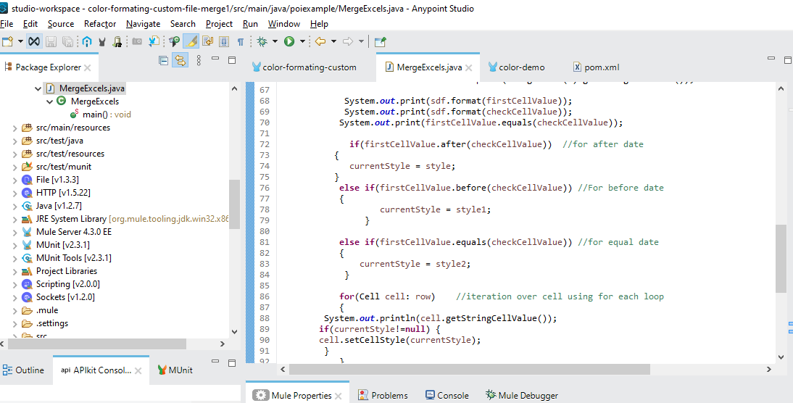Open the Run button dropdown arrow
This screenshot has height=403, width=793.
(x=302, y=41)
